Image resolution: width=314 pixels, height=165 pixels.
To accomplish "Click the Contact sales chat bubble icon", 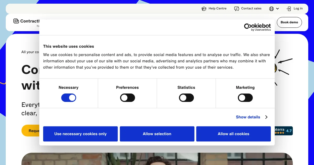I will pyautogui.click(x=237, y=9).
